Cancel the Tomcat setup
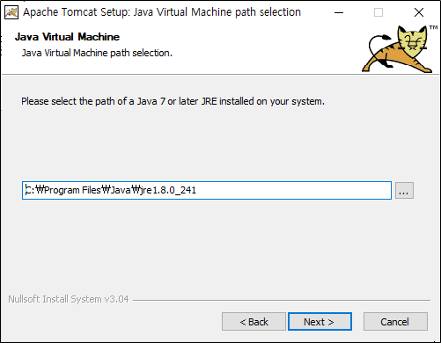Image resolution: width=441 pixels, height=343 pixels. pos(395,322)
